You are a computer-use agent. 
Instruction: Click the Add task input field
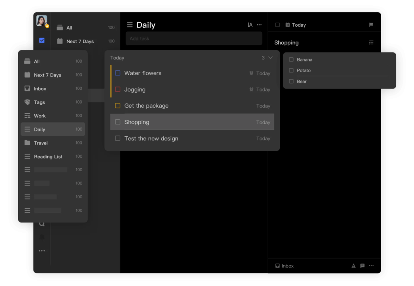[x=194, y=39]
